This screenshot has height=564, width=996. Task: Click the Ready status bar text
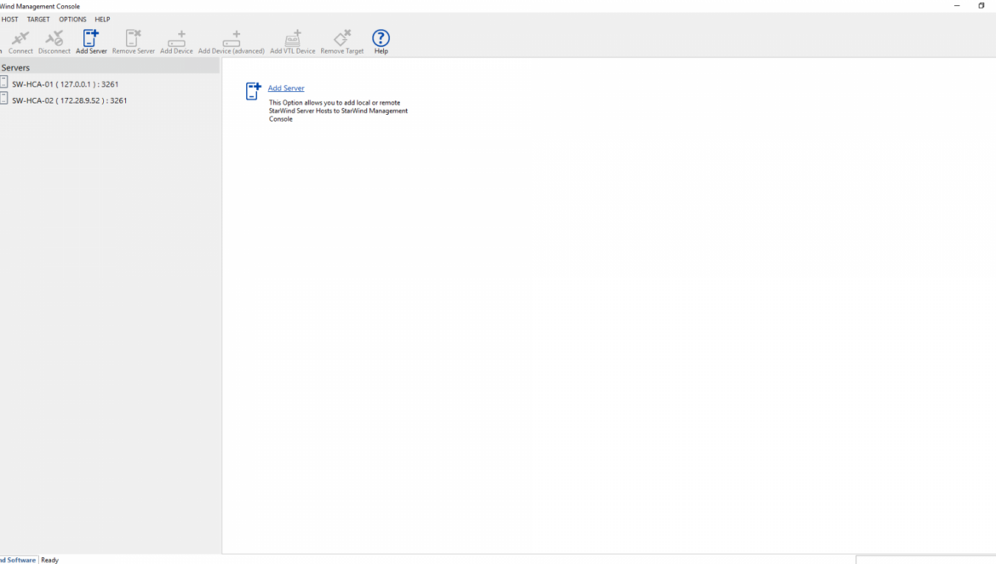[49, 561]
